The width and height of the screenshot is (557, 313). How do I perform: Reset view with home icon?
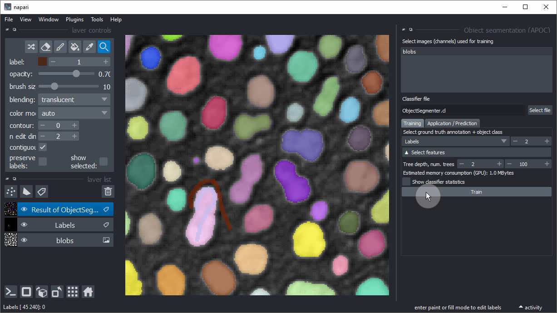[88, 292]
